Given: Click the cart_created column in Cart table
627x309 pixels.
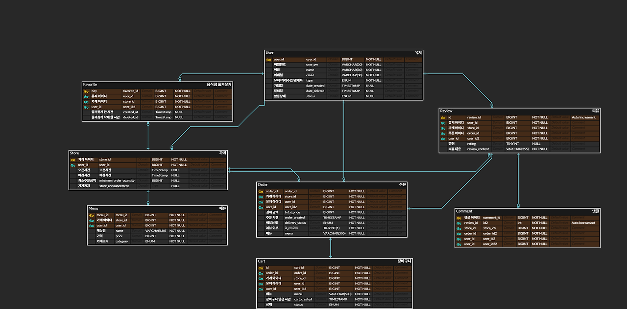Looking at the screenshot, I should click(303, 300).
